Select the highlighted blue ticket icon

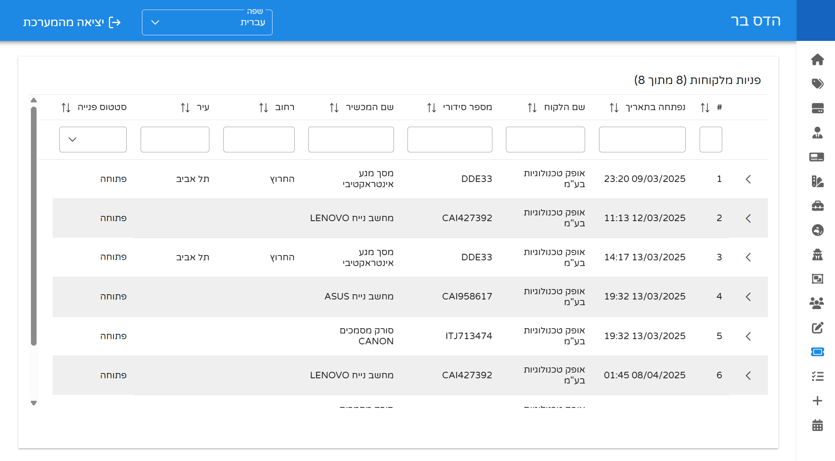tap(817, 352)
